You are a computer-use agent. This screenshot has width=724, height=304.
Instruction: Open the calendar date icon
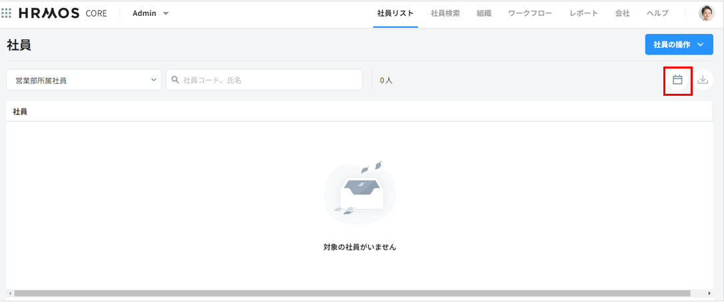coord(677,80)
